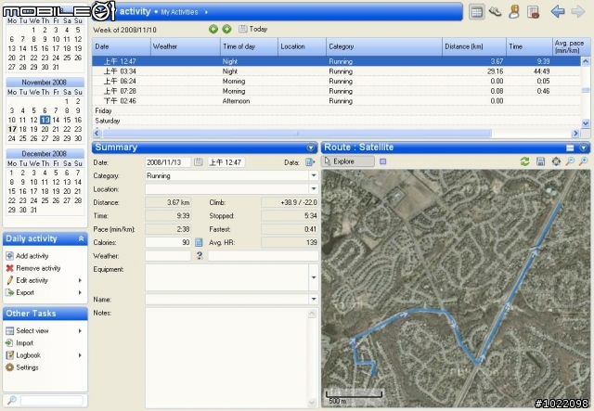Toggle the Explore map mode button
The width and height of the screenshot is (594, 411).
point(348,161)
